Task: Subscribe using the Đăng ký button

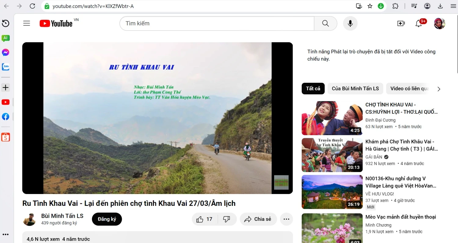Action: [x=107, y=219]
